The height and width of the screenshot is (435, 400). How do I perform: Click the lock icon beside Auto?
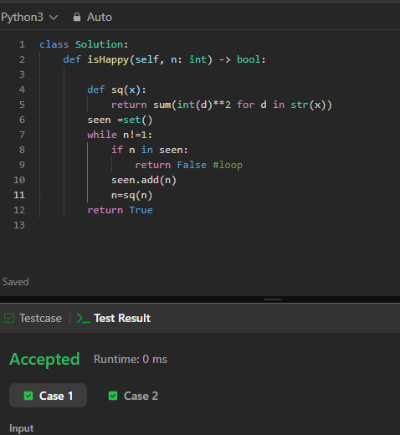[x=77, y=17]
